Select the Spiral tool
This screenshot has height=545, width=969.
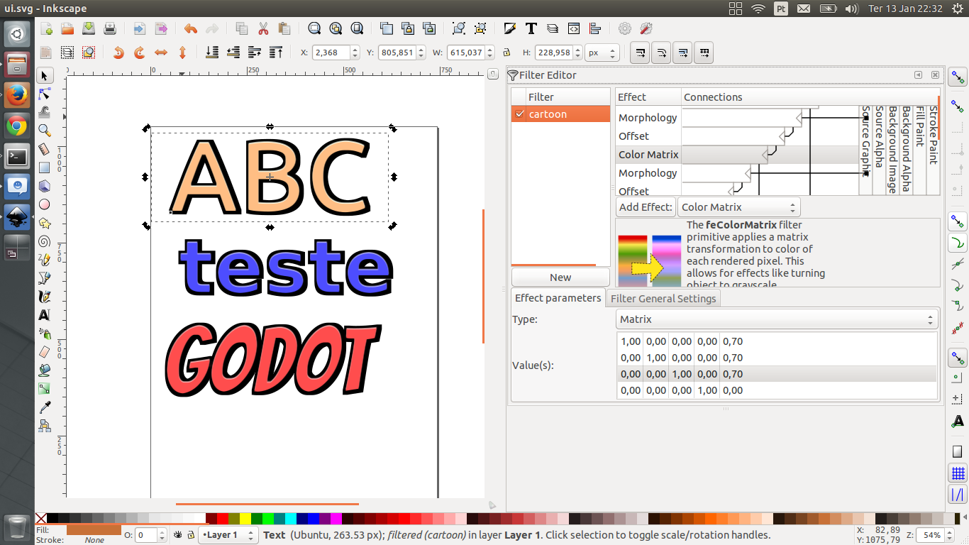click(x=44, y=241)
